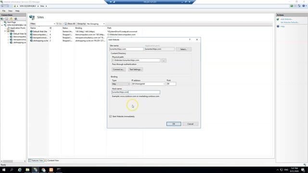This screenshot has height=173, width=308.
Task: Click the Connect as button
Action: [118, 69]
